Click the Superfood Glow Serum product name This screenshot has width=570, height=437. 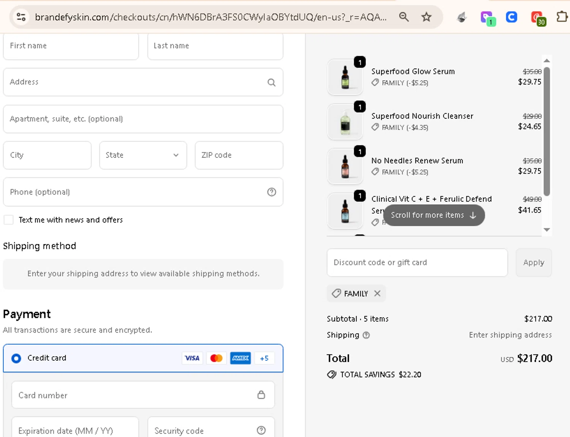[x=413, y=71]
